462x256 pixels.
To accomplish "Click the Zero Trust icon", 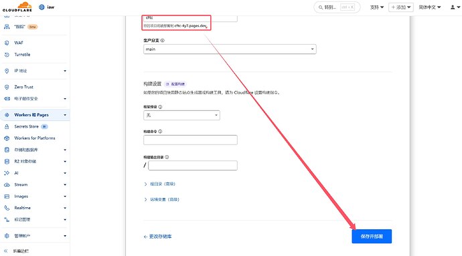I will coord(7,87).
